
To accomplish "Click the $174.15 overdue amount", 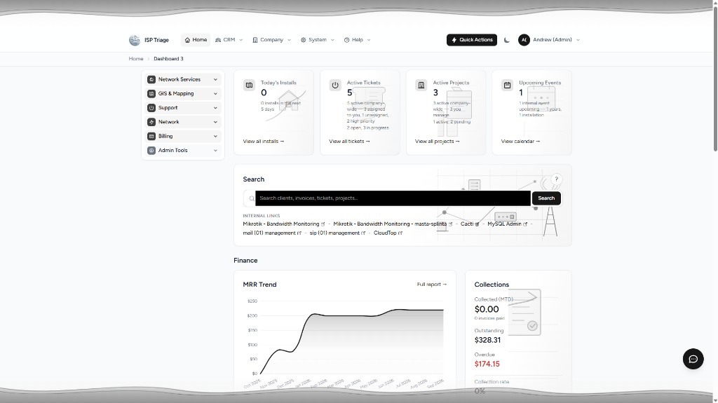I will (487, 364).
